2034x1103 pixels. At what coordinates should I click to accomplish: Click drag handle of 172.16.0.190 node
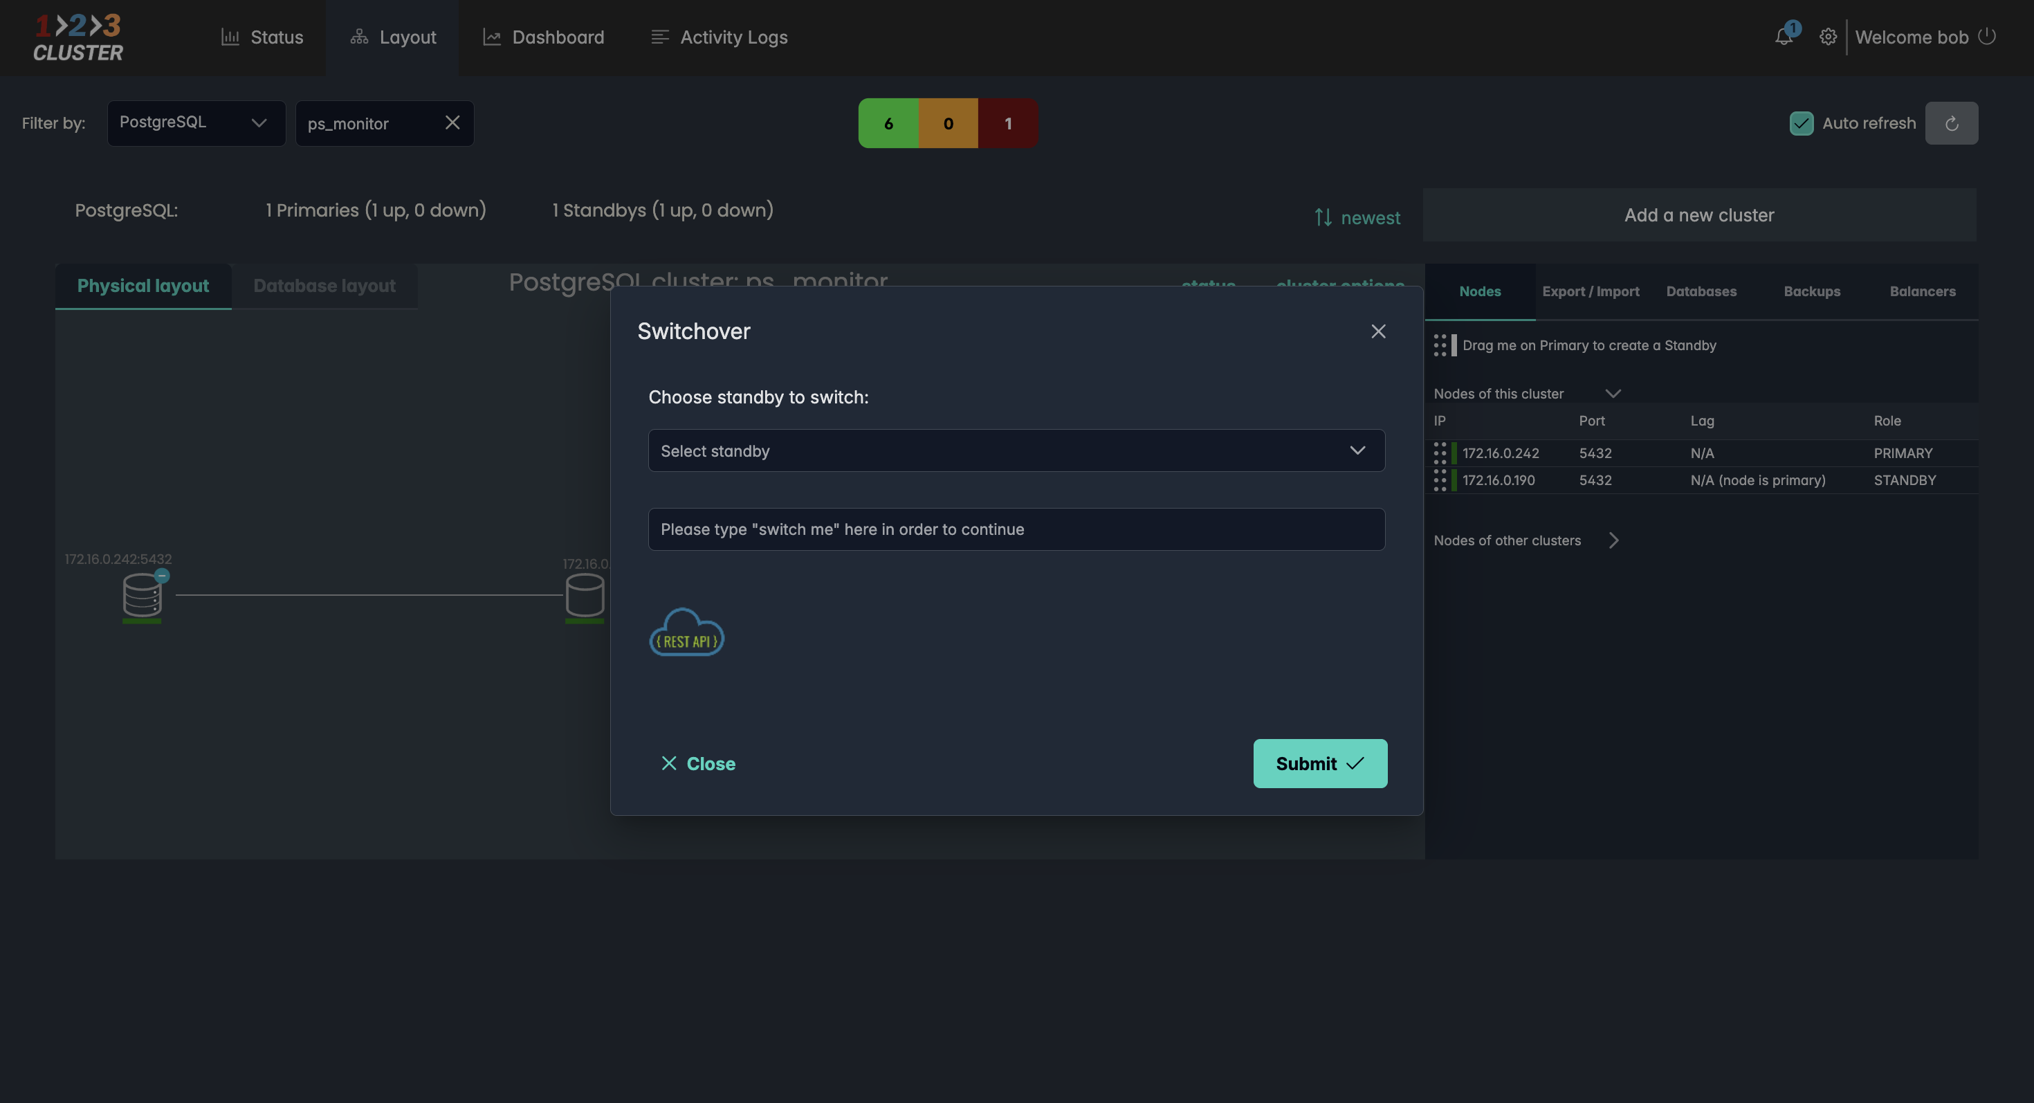click(1440, 480)
